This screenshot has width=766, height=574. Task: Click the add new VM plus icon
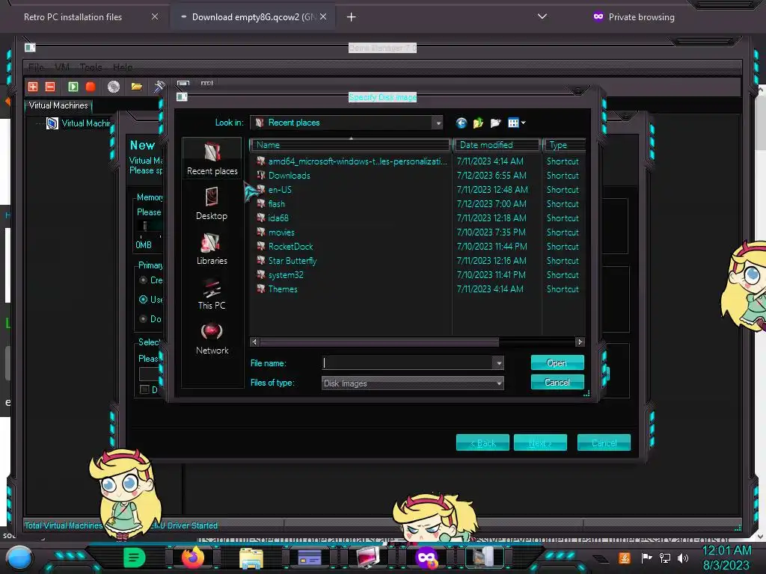pyautogui.click(x=33, y=87)
